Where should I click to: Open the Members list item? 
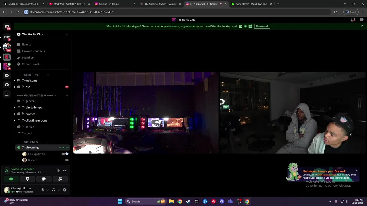pos(42,58)
